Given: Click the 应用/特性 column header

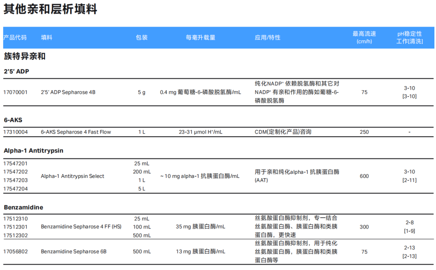Looking at the screenshot, I should [268, 38].
